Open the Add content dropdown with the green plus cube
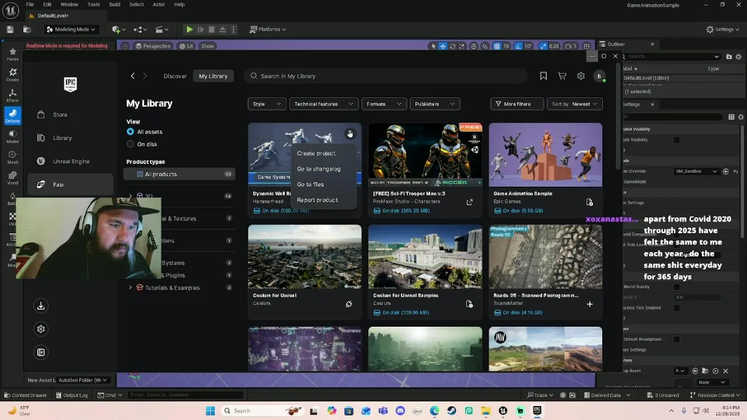747x420 pixels. tap(118, 29)
